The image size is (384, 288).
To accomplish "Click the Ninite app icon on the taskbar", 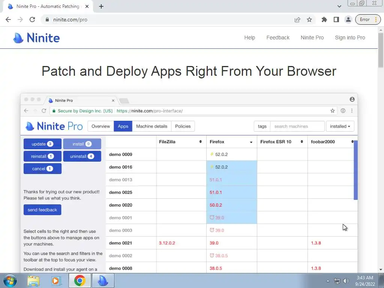I will [103, 280].
